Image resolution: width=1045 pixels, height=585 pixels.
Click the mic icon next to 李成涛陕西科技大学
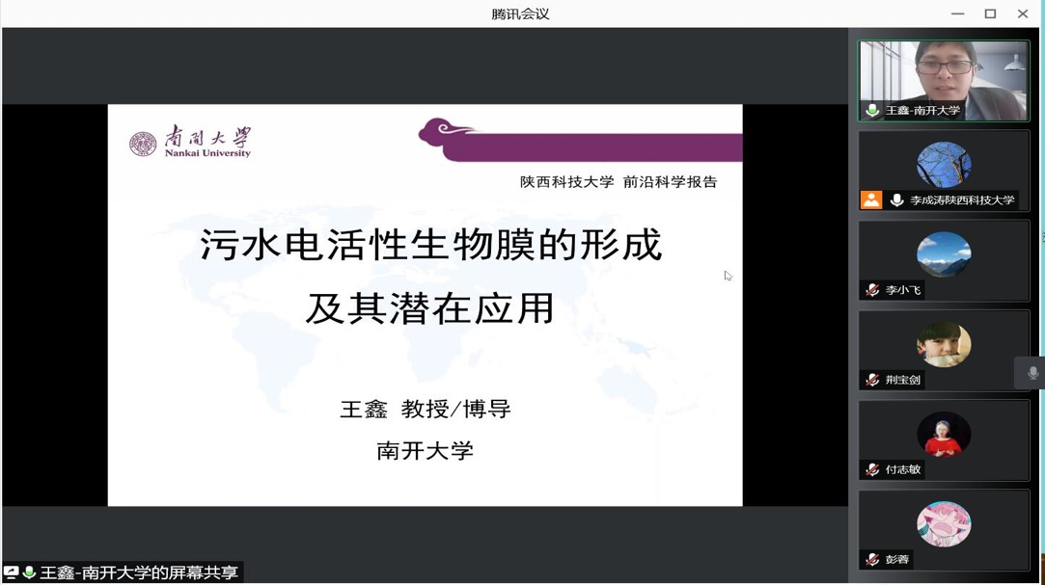(896, 200)
